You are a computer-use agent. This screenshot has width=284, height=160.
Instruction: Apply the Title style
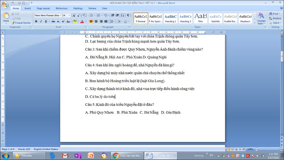pyautogui.click(x=200, y=18)
